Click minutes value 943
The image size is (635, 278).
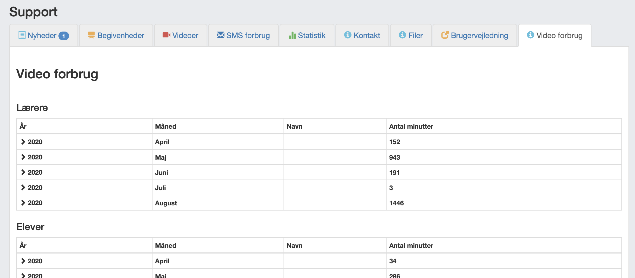click(394, 157)
